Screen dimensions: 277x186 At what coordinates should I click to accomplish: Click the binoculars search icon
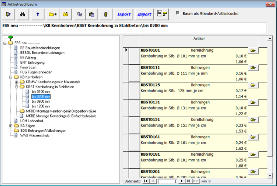(x=23, y=14)
